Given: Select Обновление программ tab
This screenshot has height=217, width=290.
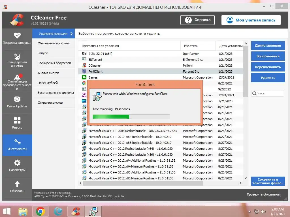Looking at the screenshot, I should pyautogui.click(x=54, y=43).
